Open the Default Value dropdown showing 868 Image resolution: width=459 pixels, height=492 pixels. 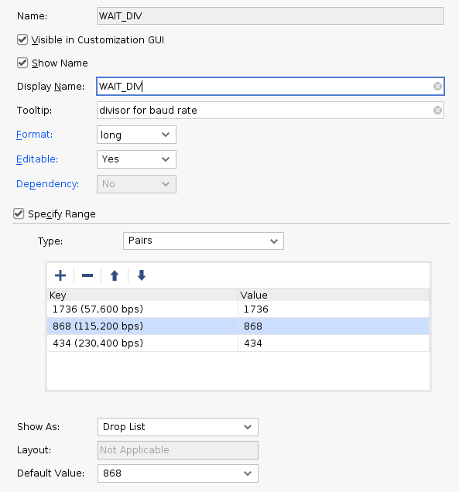pyautogui.click(x=178, y=473)
